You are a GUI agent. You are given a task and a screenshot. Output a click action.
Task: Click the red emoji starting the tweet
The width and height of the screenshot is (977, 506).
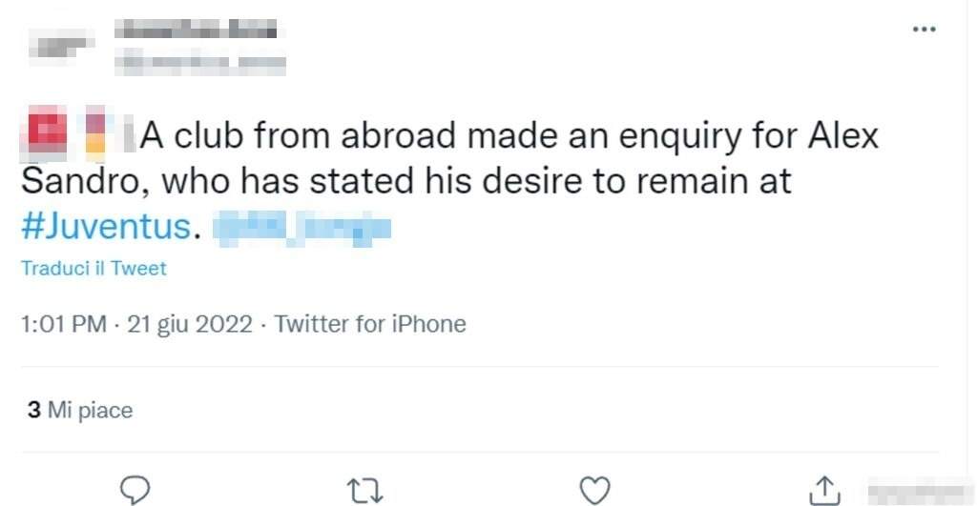click(x=45, y=131)
